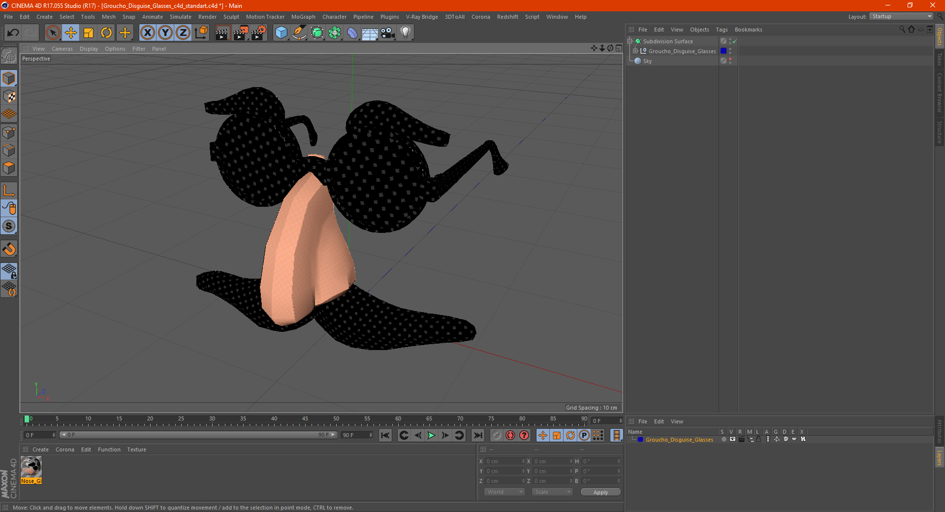Toggle Z axis lock
This screenshot has height=512, width=945.
183,33
